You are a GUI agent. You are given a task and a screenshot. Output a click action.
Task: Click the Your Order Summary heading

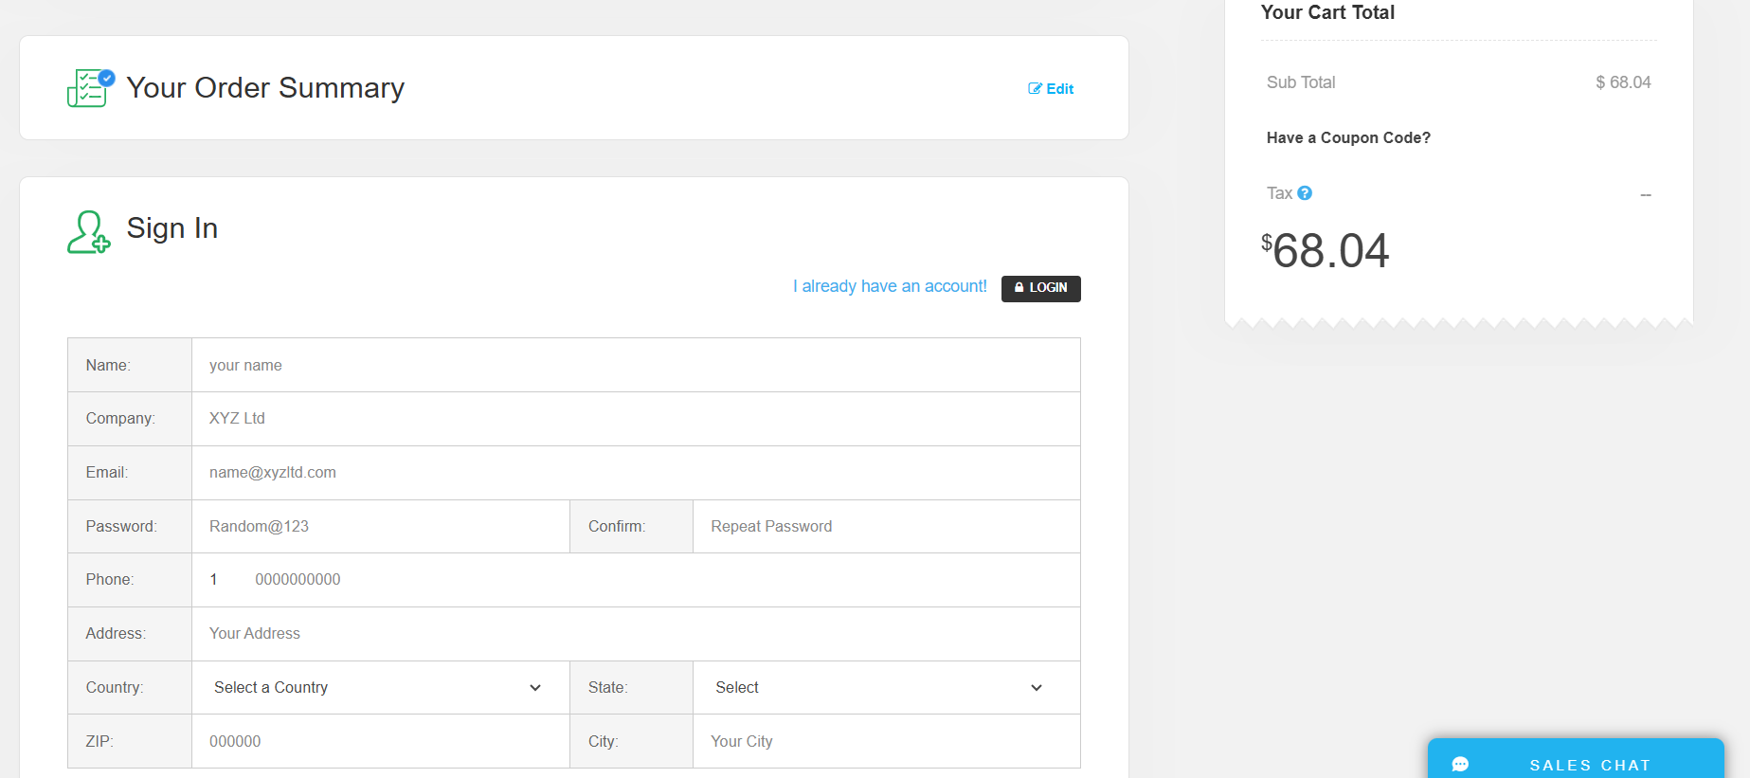(x=265, y=88)
